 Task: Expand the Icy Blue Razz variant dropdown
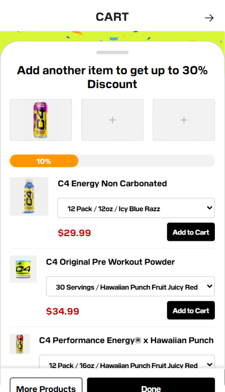coord(136,208)
